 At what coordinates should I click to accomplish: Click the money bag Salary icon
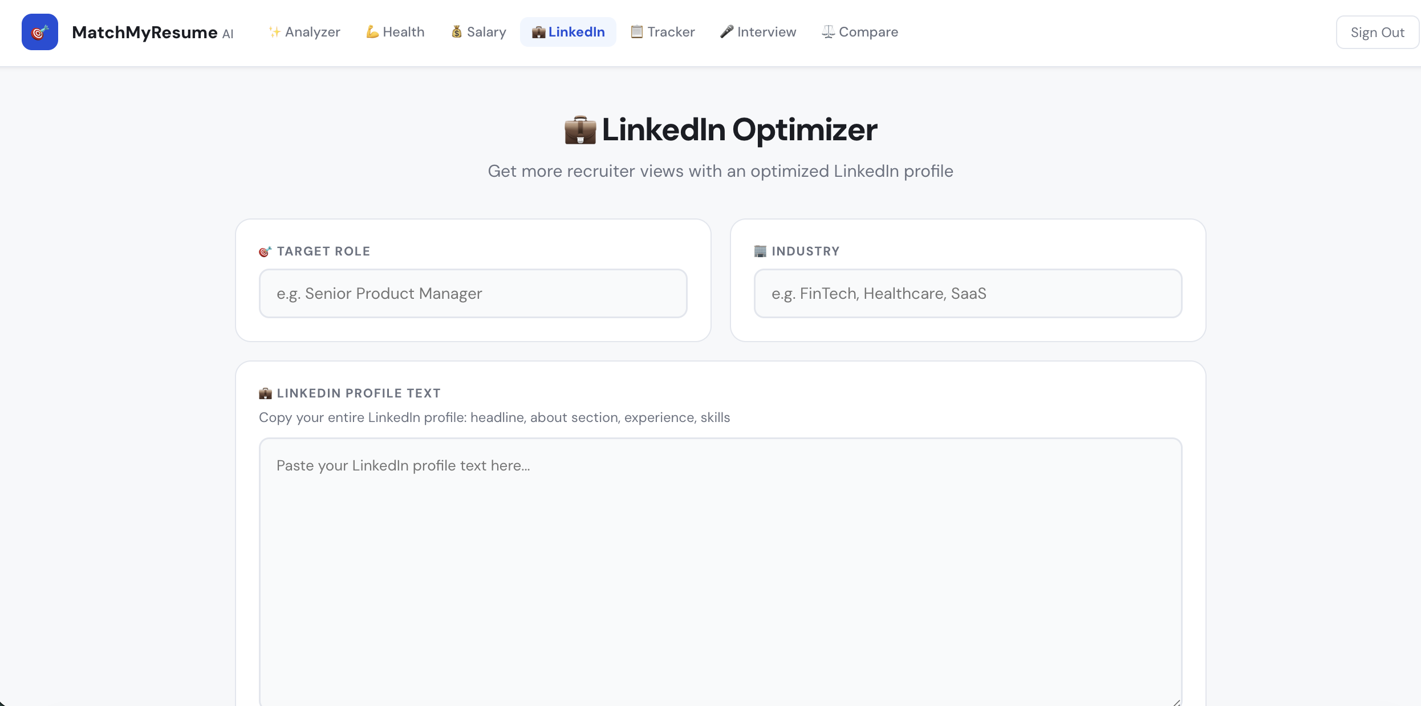(457, 32)
